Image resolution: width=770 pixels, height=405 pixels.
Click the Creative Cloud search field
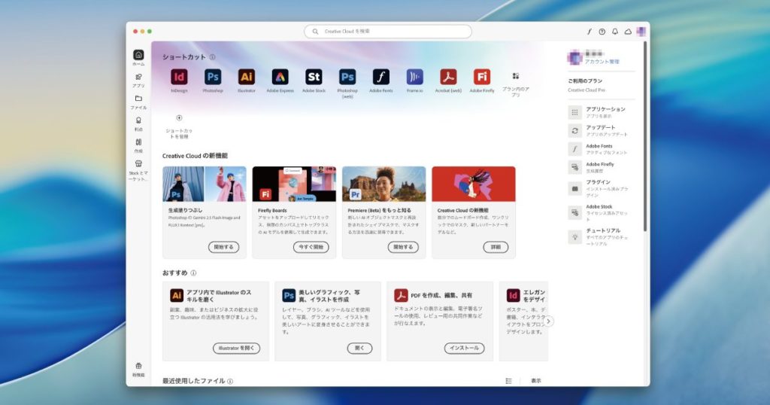click(x=388, y=32)
